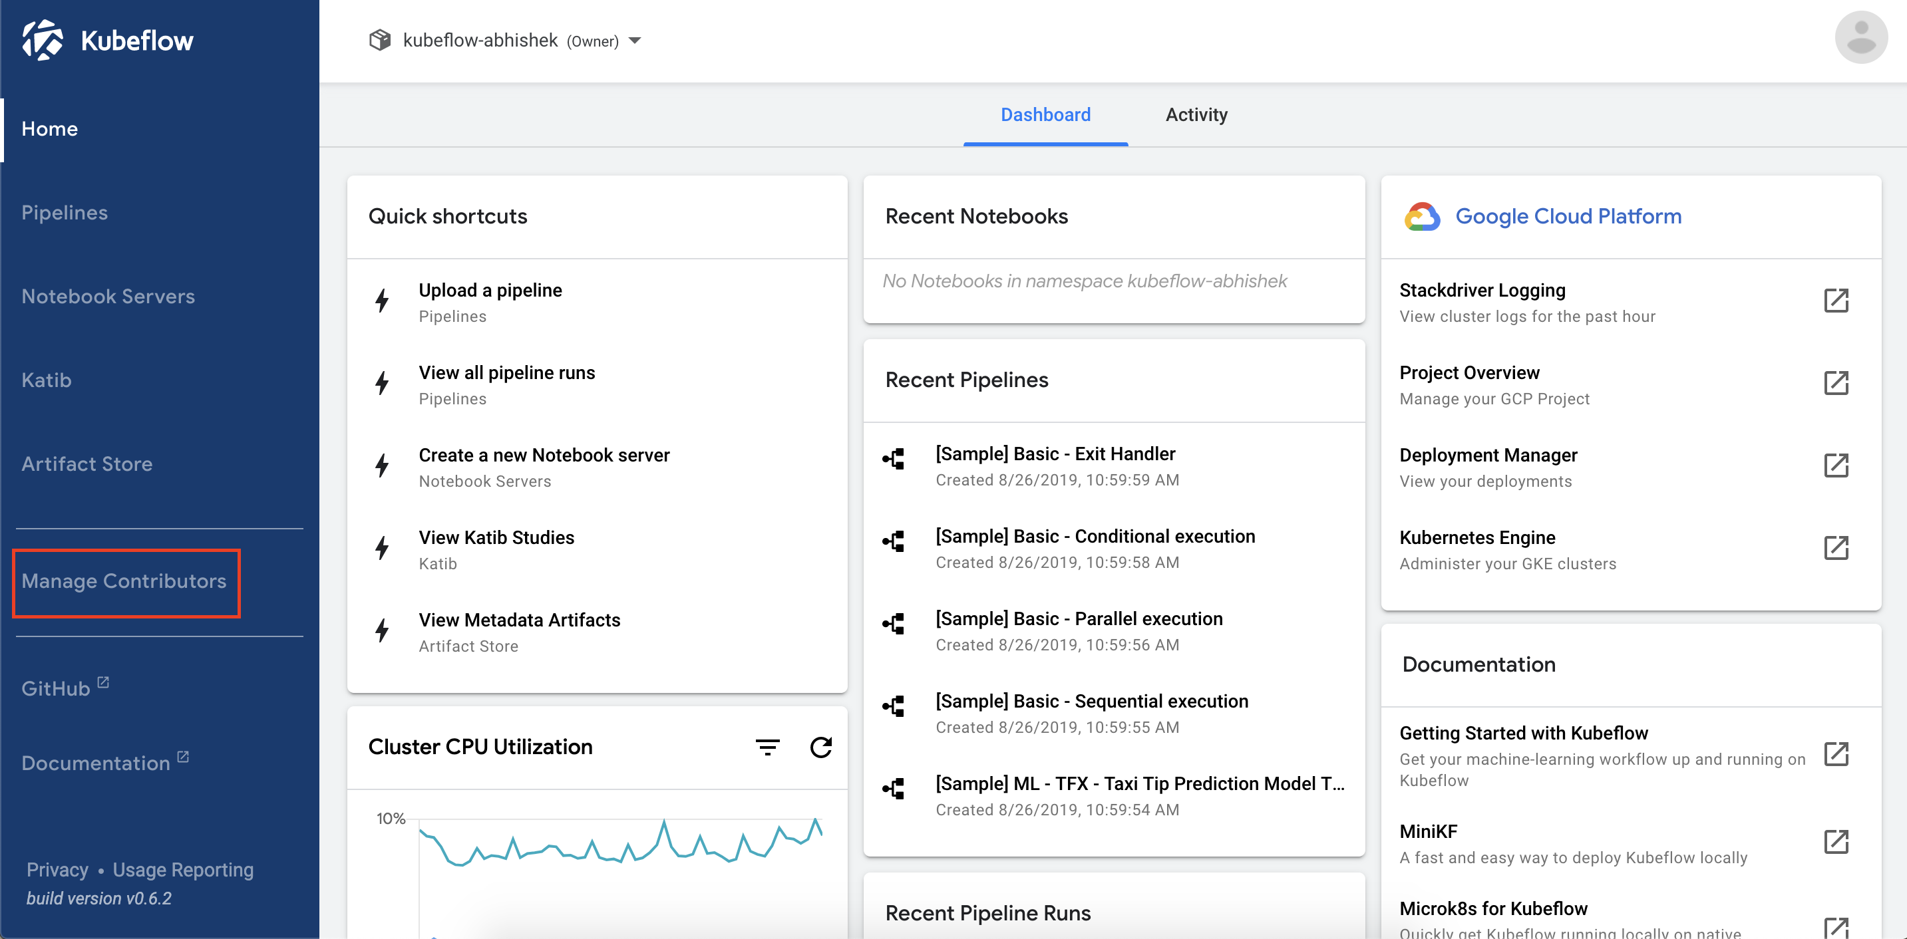Open the Documentation sidebar link
This screenshot has height=939, width=1907.
[x=96, y=763]
